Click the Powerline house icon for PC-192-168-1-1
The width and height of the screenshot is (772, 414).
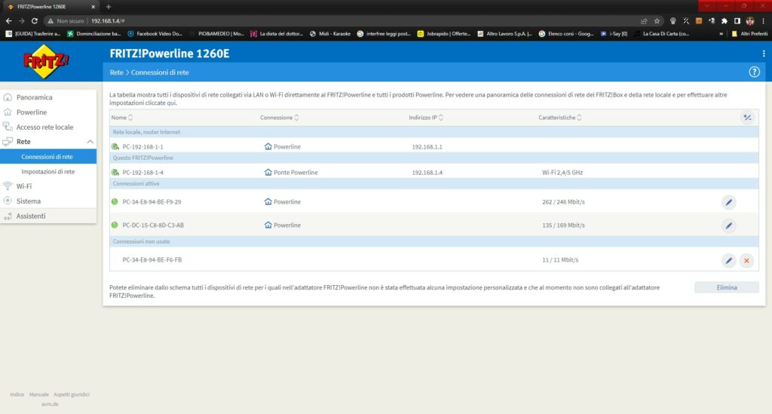pos(268,146)
